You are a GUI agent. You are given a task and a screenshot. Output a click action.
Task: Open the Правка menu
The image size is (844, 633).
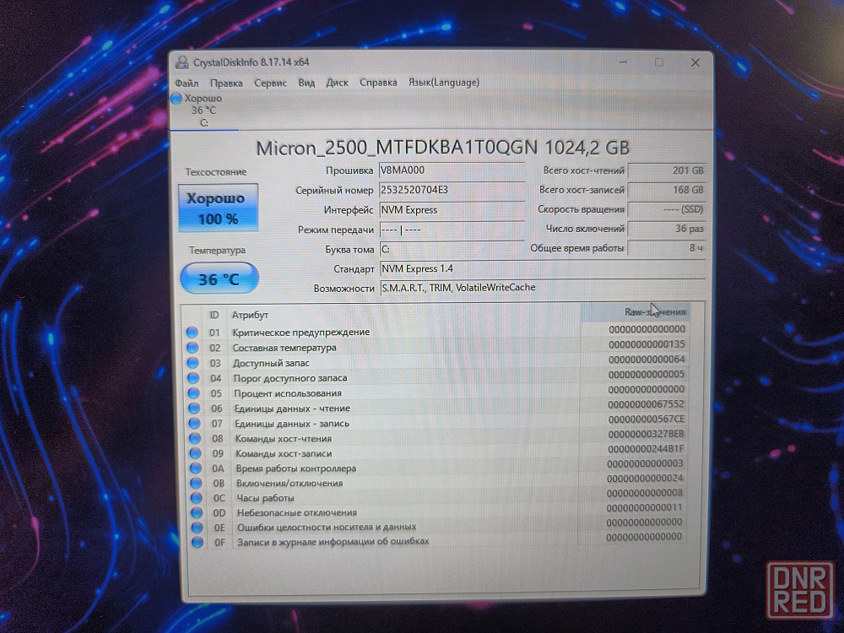(226, 83)
